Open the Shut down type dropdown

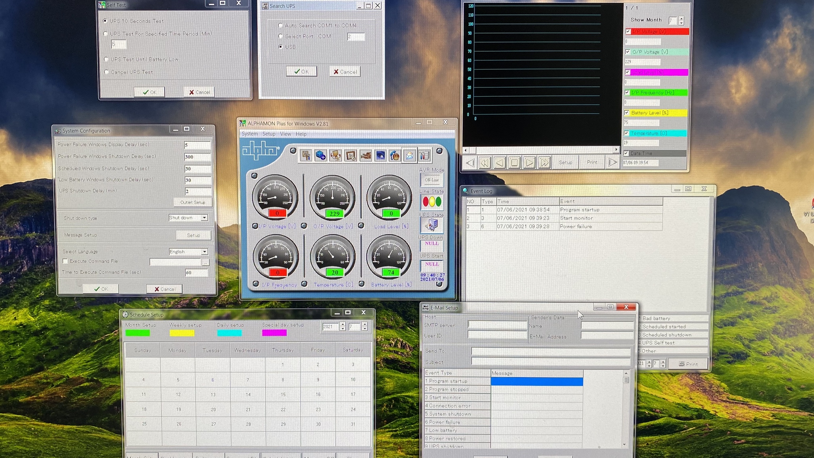point(204,217)
